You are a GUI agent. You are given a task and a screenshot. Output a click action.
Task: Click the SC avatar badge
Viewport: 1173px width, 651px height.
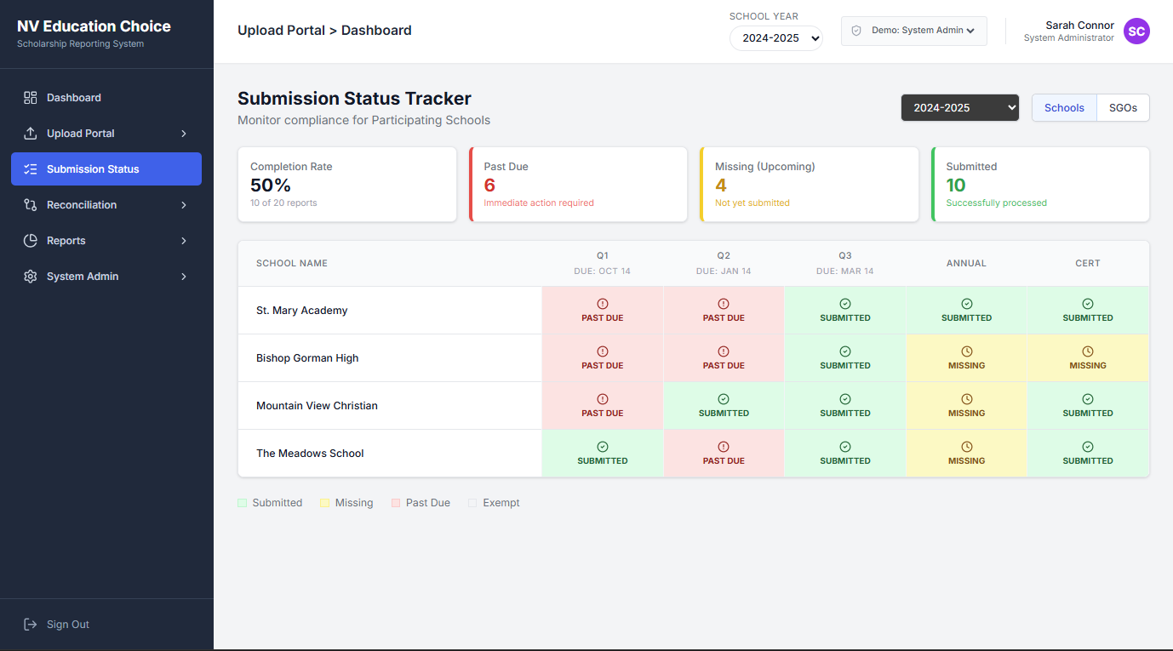point(1136,31)
